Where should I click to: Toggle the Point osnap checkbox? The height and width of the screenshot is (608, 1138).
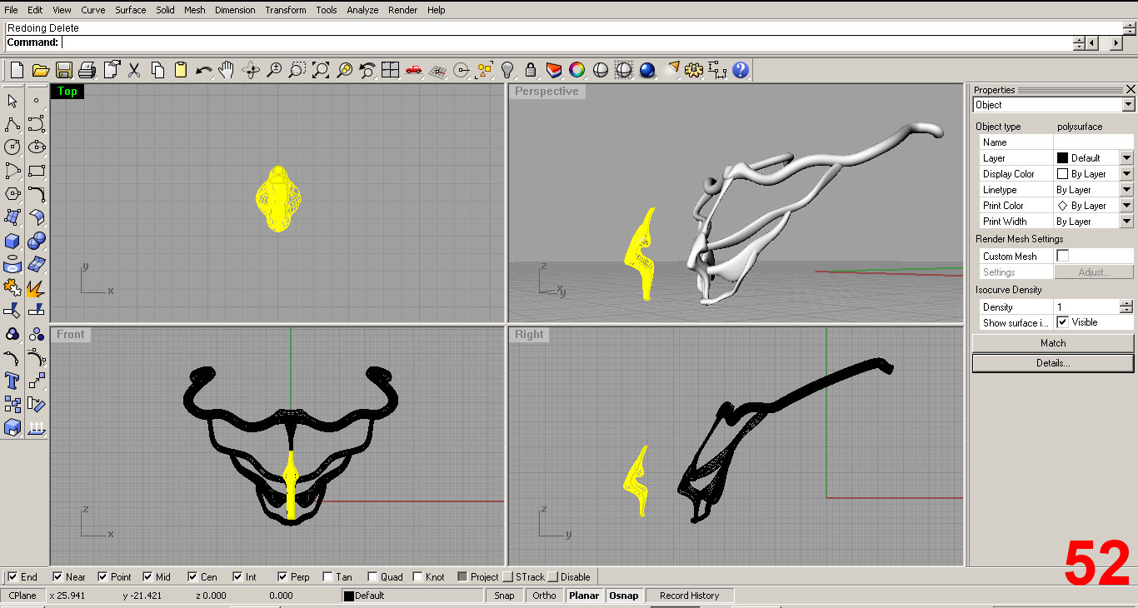point(103,576)
